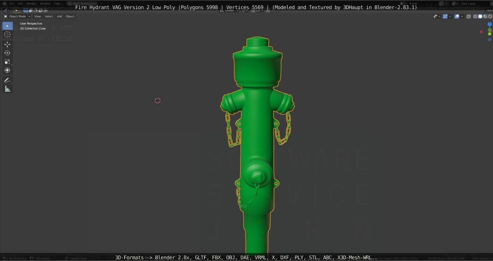The image size is (493, 261).
Task: Switch to Material Preview shading
Action: pos(485,17)
